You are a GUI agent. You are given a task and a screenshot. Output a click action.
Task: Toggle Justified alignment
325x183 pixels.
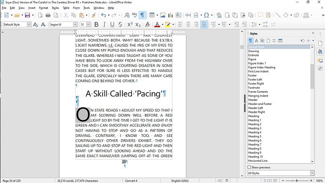coord(204,24)
